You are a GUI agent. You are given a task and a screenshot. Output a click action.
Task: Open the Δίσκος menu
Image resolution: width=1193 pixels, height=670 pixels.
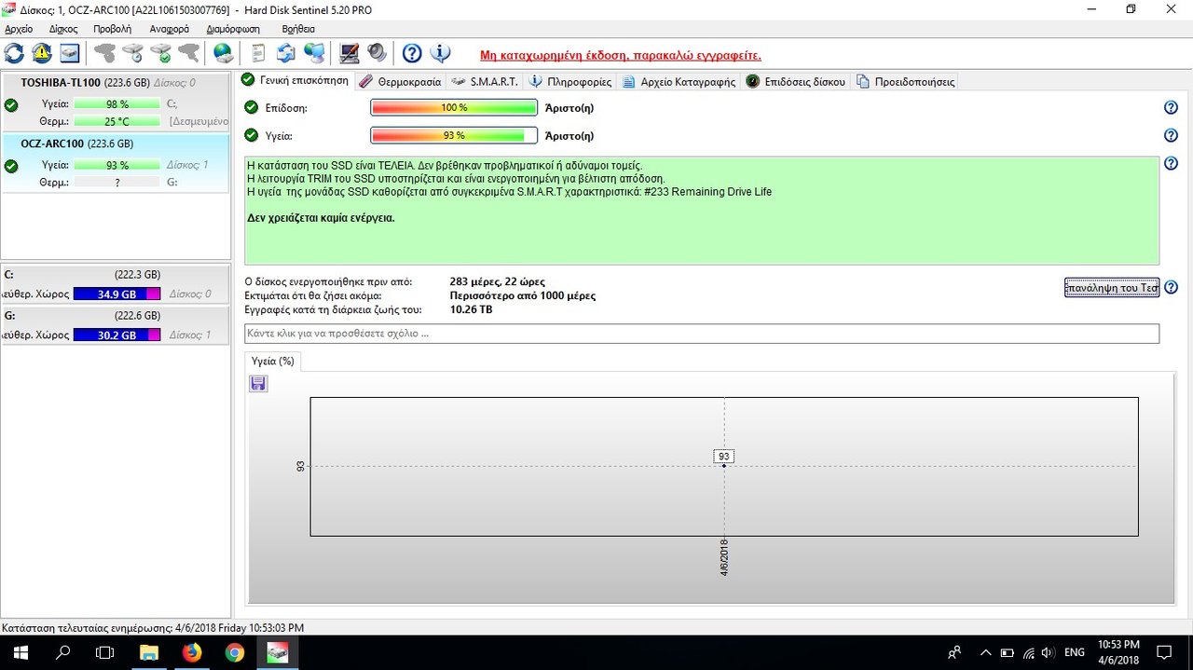click(x=63, y=29)
